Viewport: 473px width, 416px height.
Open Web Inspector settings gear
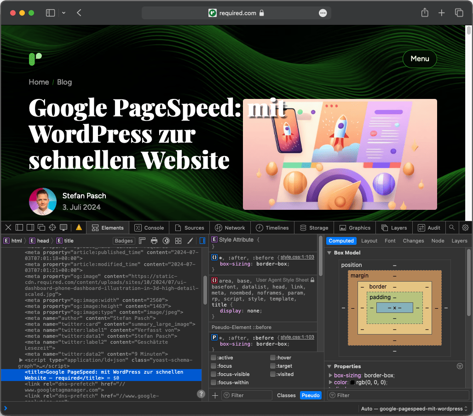click(465, 227)
